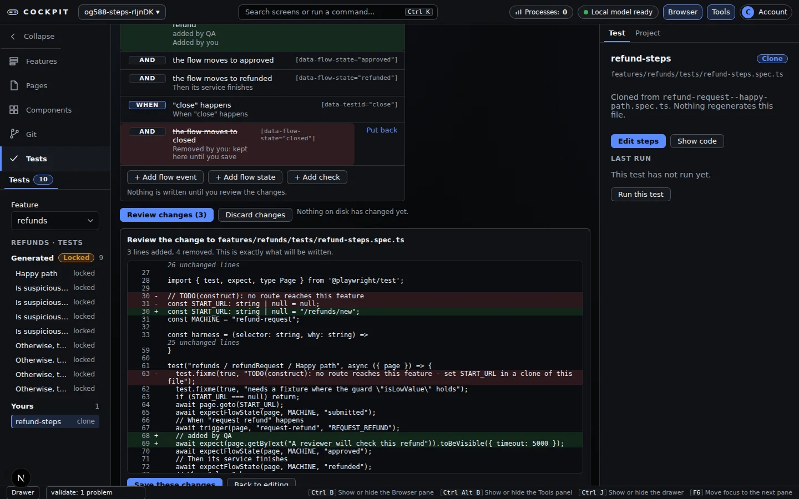Click the AND tag on moves to approved
Viewport: 799px width, 499px height.
click(147, 60)
